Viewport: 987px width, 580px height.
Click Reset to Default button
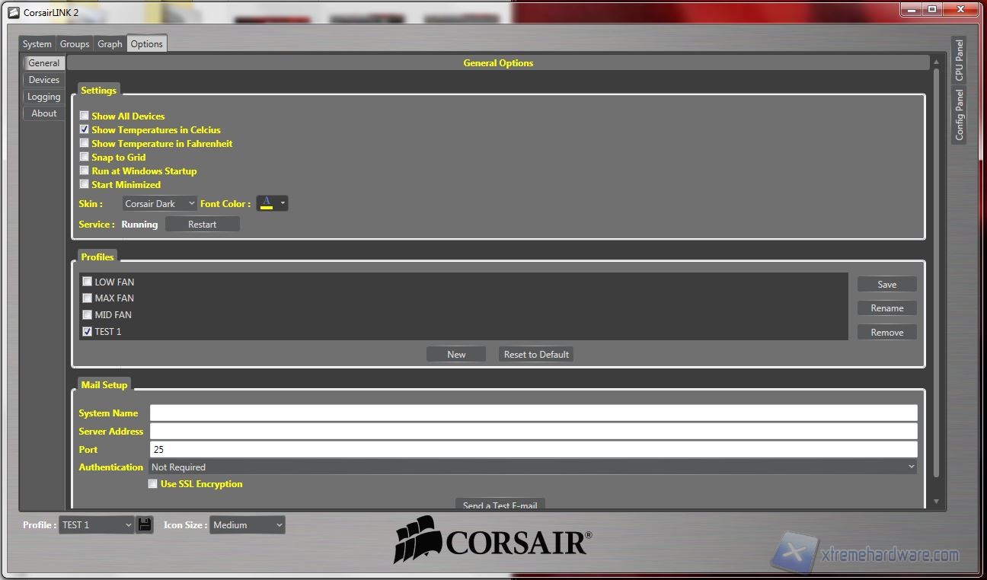tap(536, 354)
